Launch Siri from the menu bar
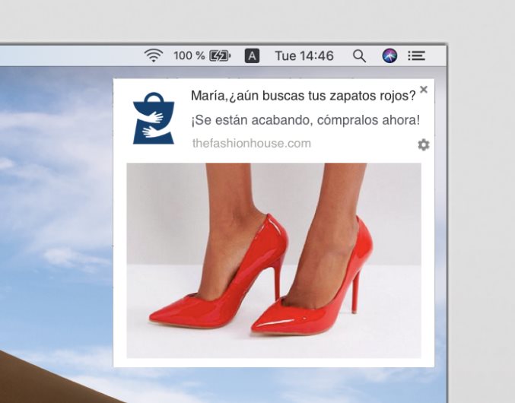Screen dimensions: 515x403 pos(389,56)
